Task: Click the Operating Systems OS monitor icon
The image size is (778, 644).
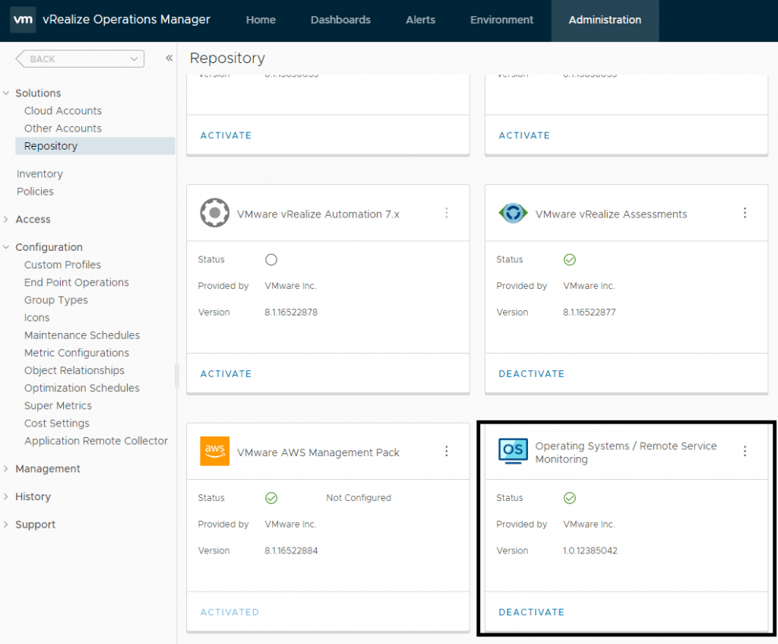Action: 513,451
